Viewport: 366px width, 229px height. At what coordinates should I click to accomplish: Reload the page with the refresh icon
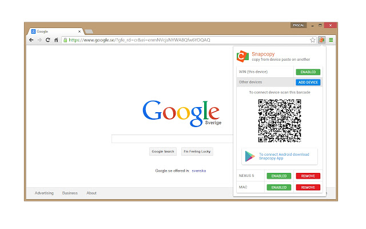[48, 40]
